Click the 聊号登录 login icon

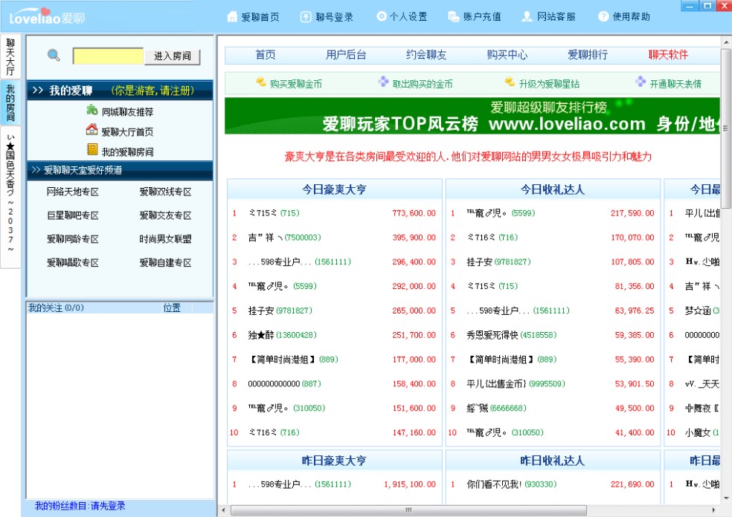tap(306, 16)
